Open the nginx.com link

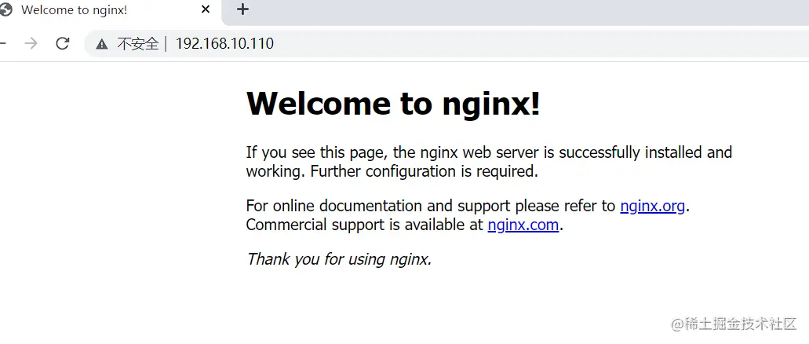pos(523,225)
